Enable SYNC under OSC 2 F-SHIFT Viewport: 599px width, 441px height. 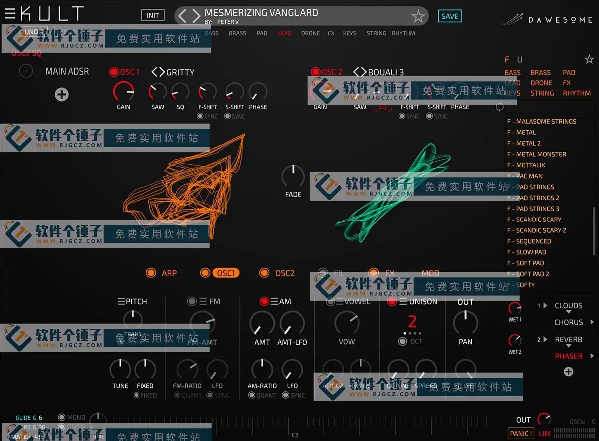point(402,116)
